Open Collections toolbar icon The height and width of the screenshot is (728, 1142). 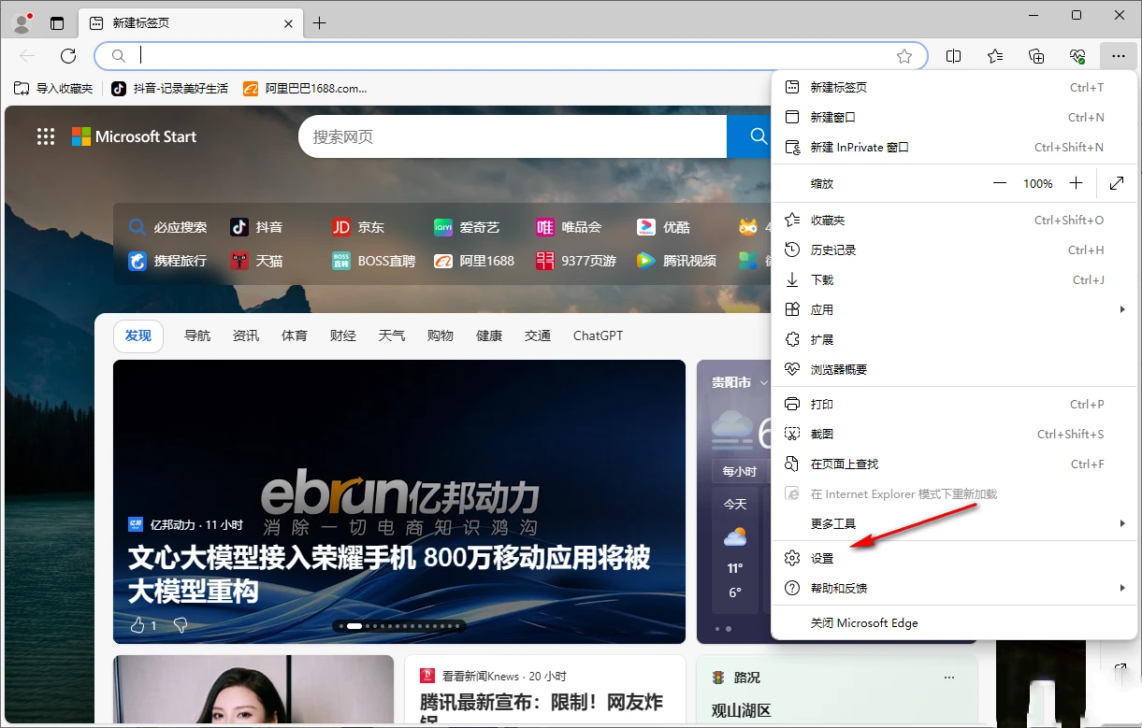(1036, 56)
